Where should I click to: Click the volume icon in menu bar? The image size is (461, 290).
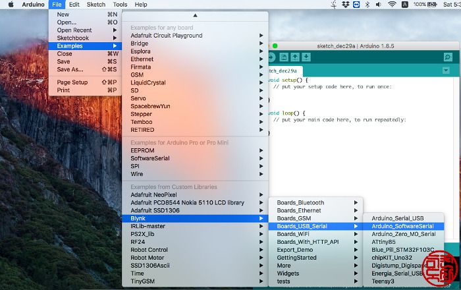[379, 5]
